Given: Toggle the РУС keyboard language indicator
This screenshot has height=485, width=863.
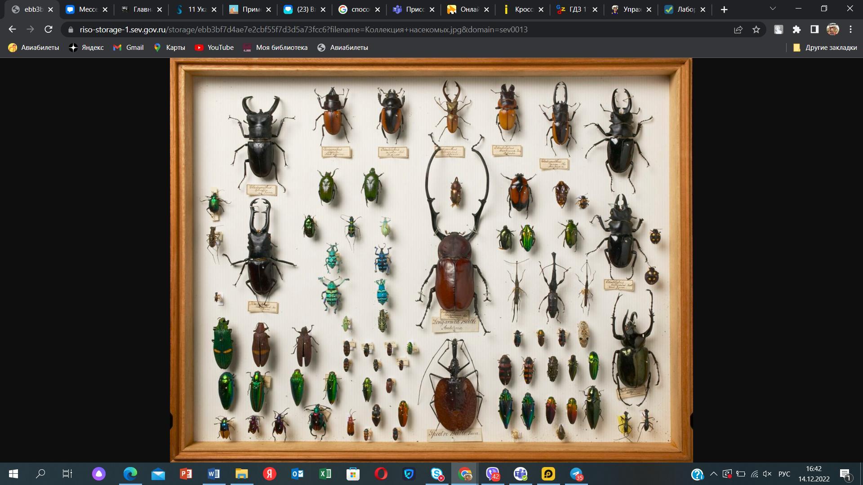Looking at the screenshot, I should (x=784, y=474).
